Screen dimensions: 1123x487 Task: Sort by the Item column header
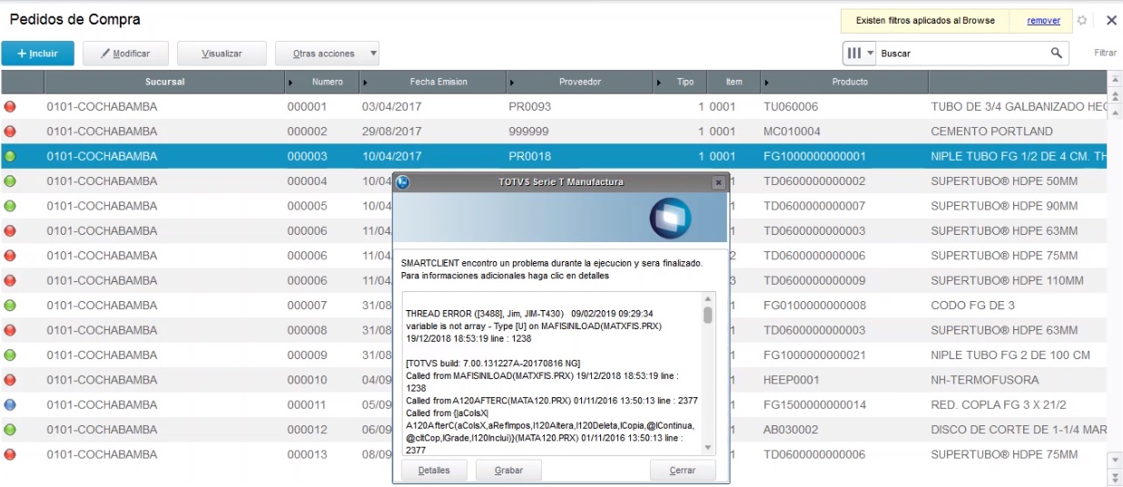pyautogui.click(x=734, y=82)
